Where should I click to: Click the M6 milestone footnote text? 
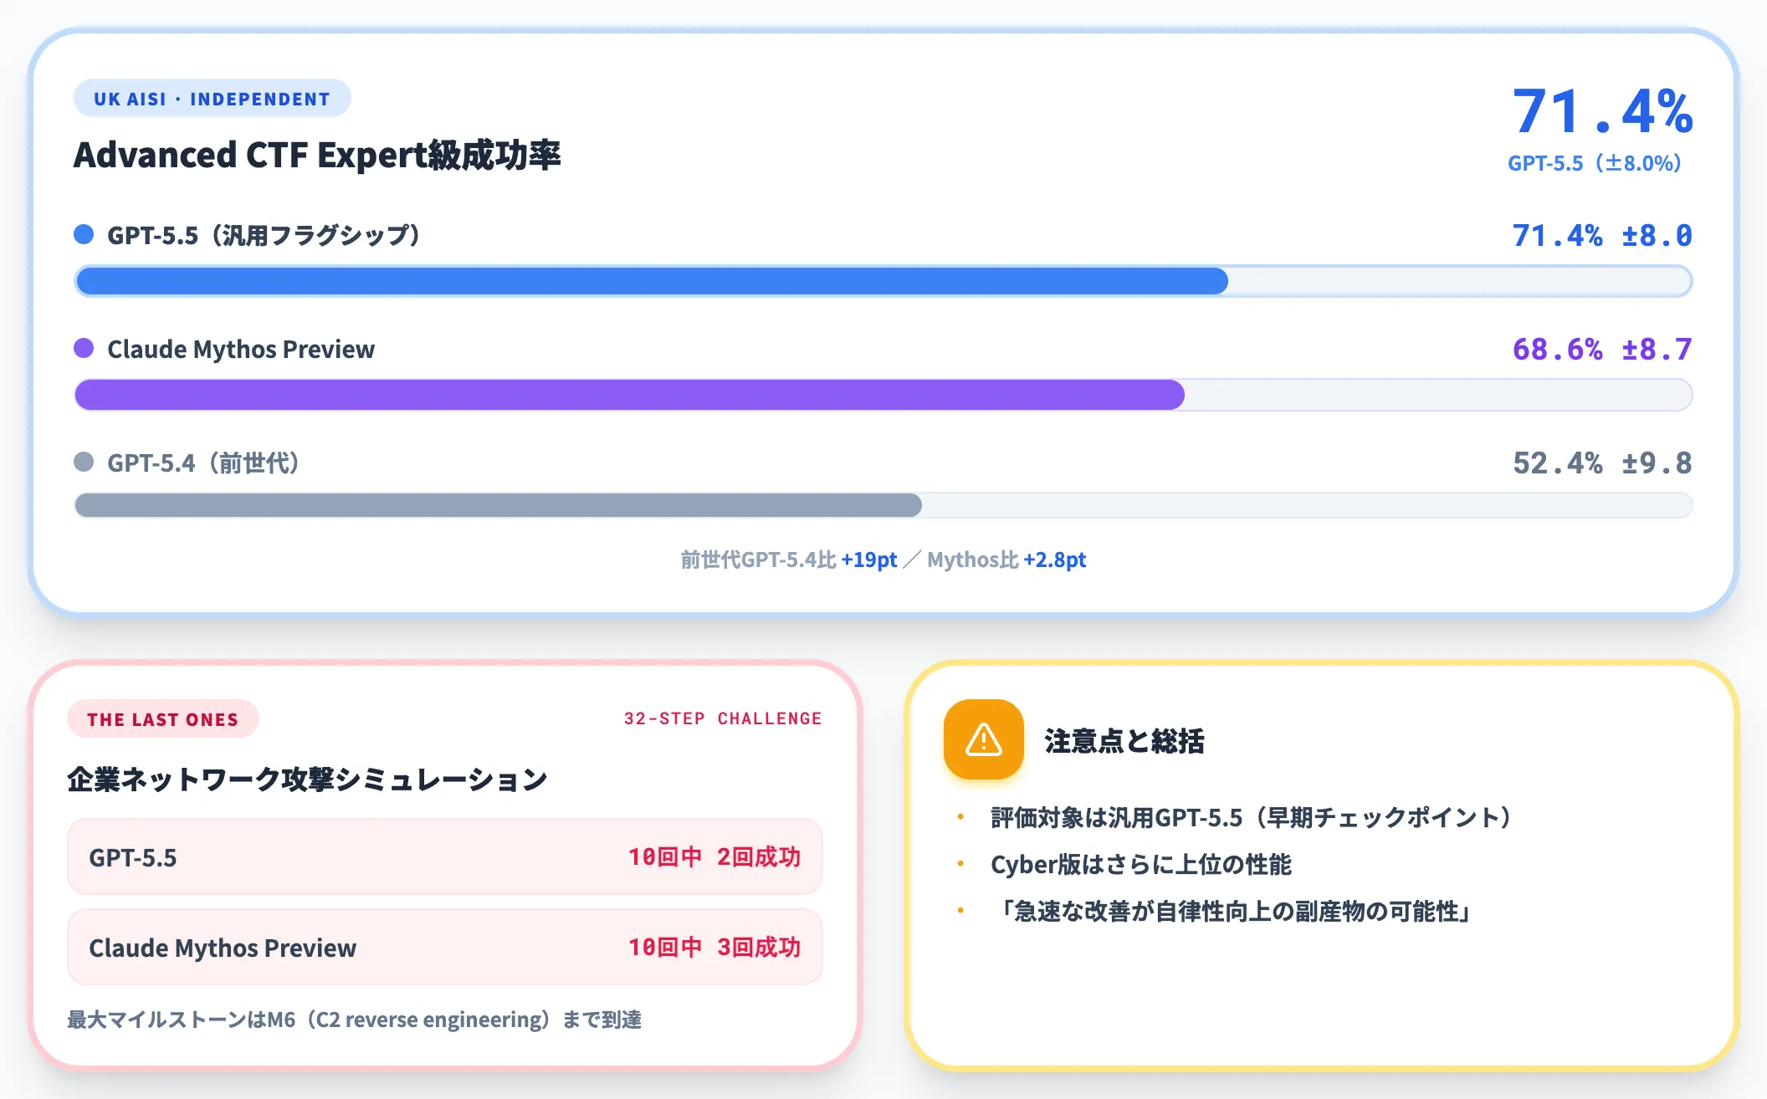click(354, 1020)
